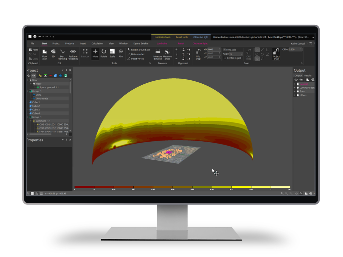
Task: Start Realtime Rendering
Action: [x=73, y=53]
